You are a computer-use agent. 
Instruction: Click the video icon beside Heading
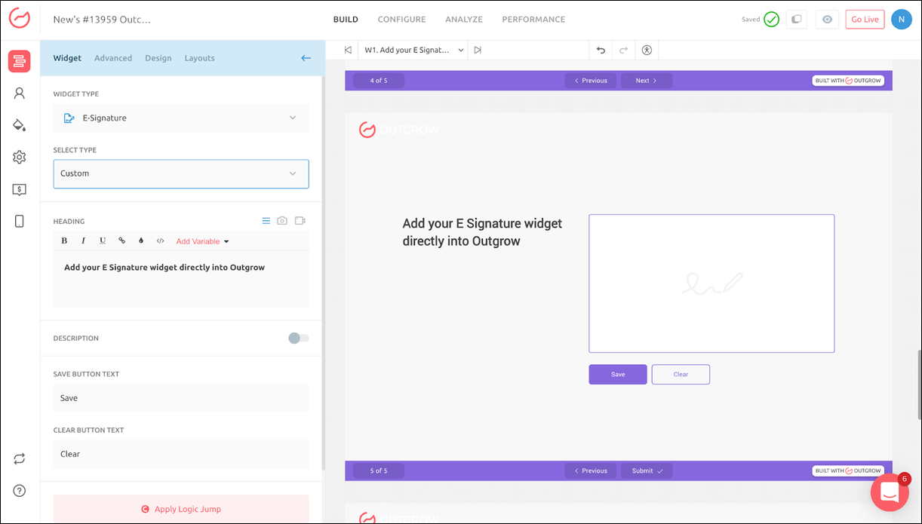(x=300, y=221)
